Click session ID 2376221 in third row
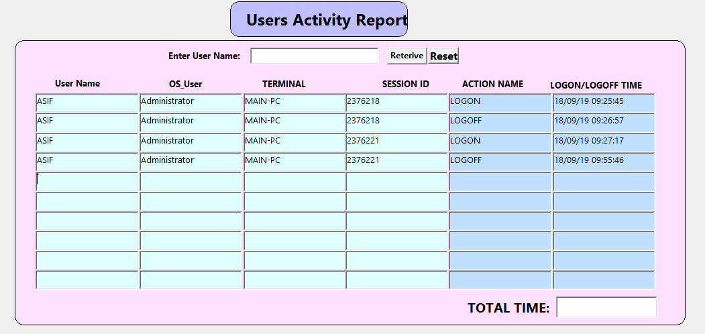The height and width of the screenshot is (334, 705). pyautogui.click(x=396, y=142)
